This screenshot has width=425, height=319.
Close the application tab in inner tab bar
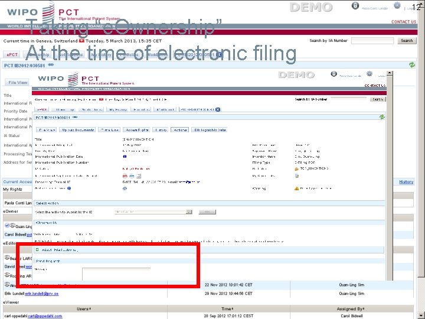point(218,110)
